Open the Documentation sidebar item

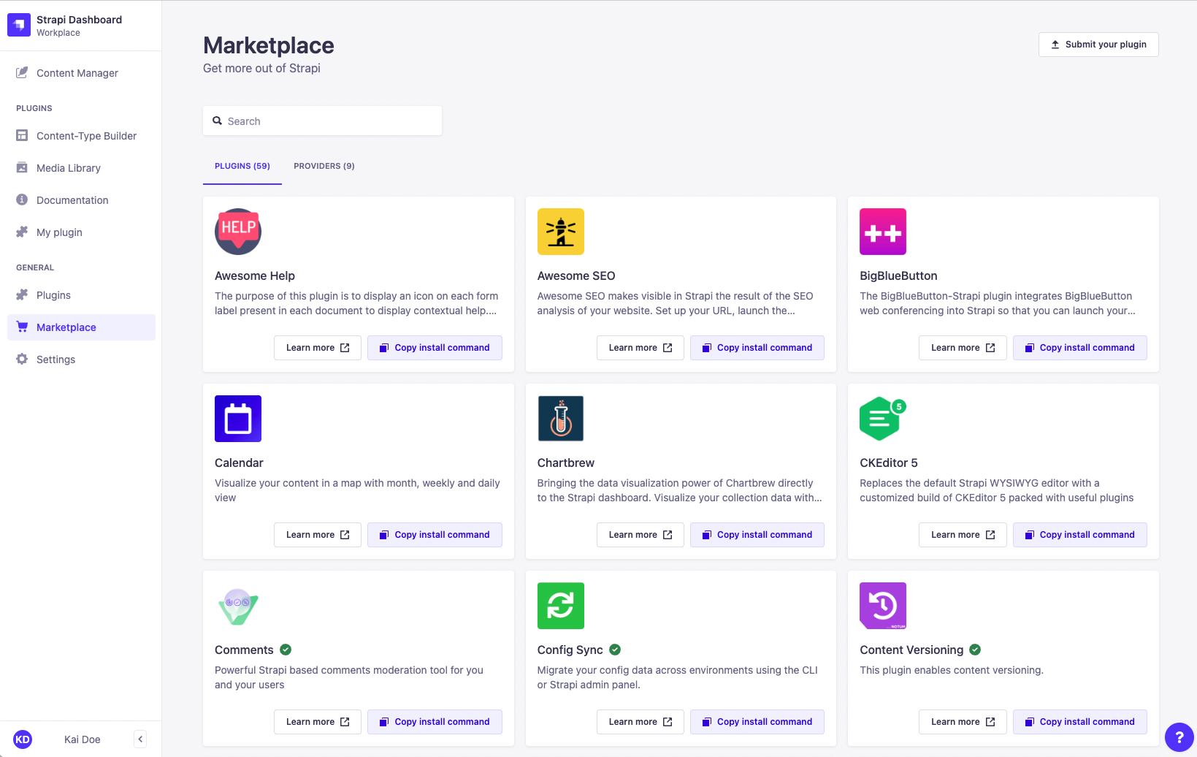click(81, 200)
